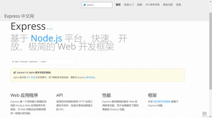Open the 指南 menu

140,5
